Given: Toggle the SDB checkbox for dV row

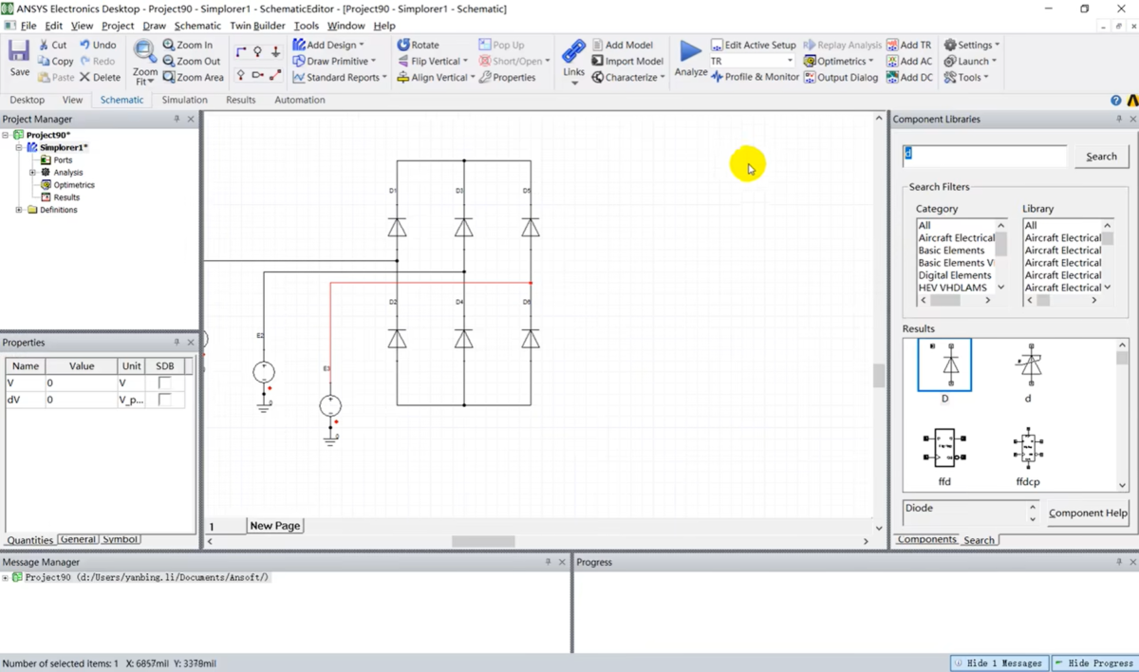Looking at the screenshot, I should [x=165, y=400].
